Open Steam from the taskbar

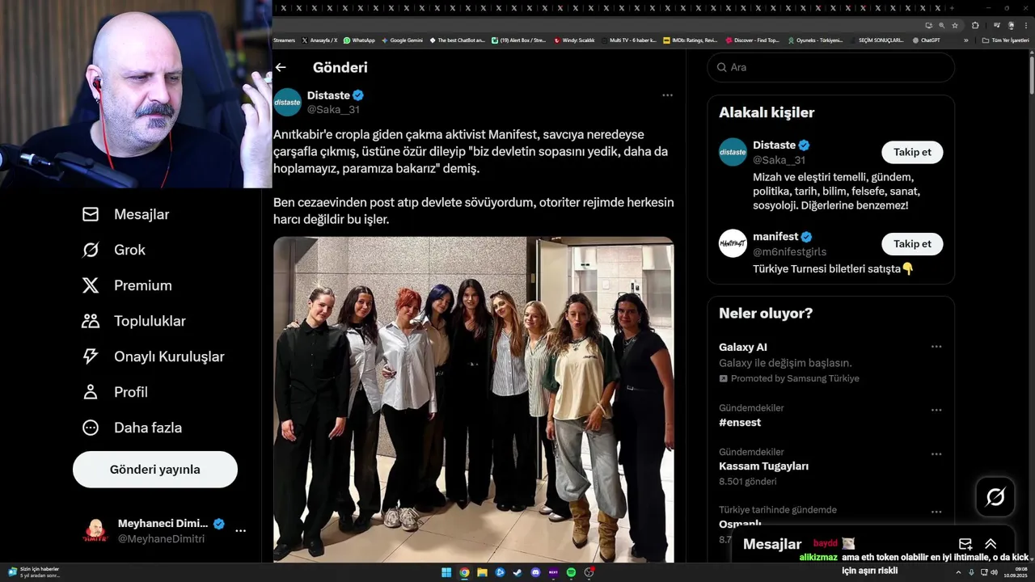[517, 572]
